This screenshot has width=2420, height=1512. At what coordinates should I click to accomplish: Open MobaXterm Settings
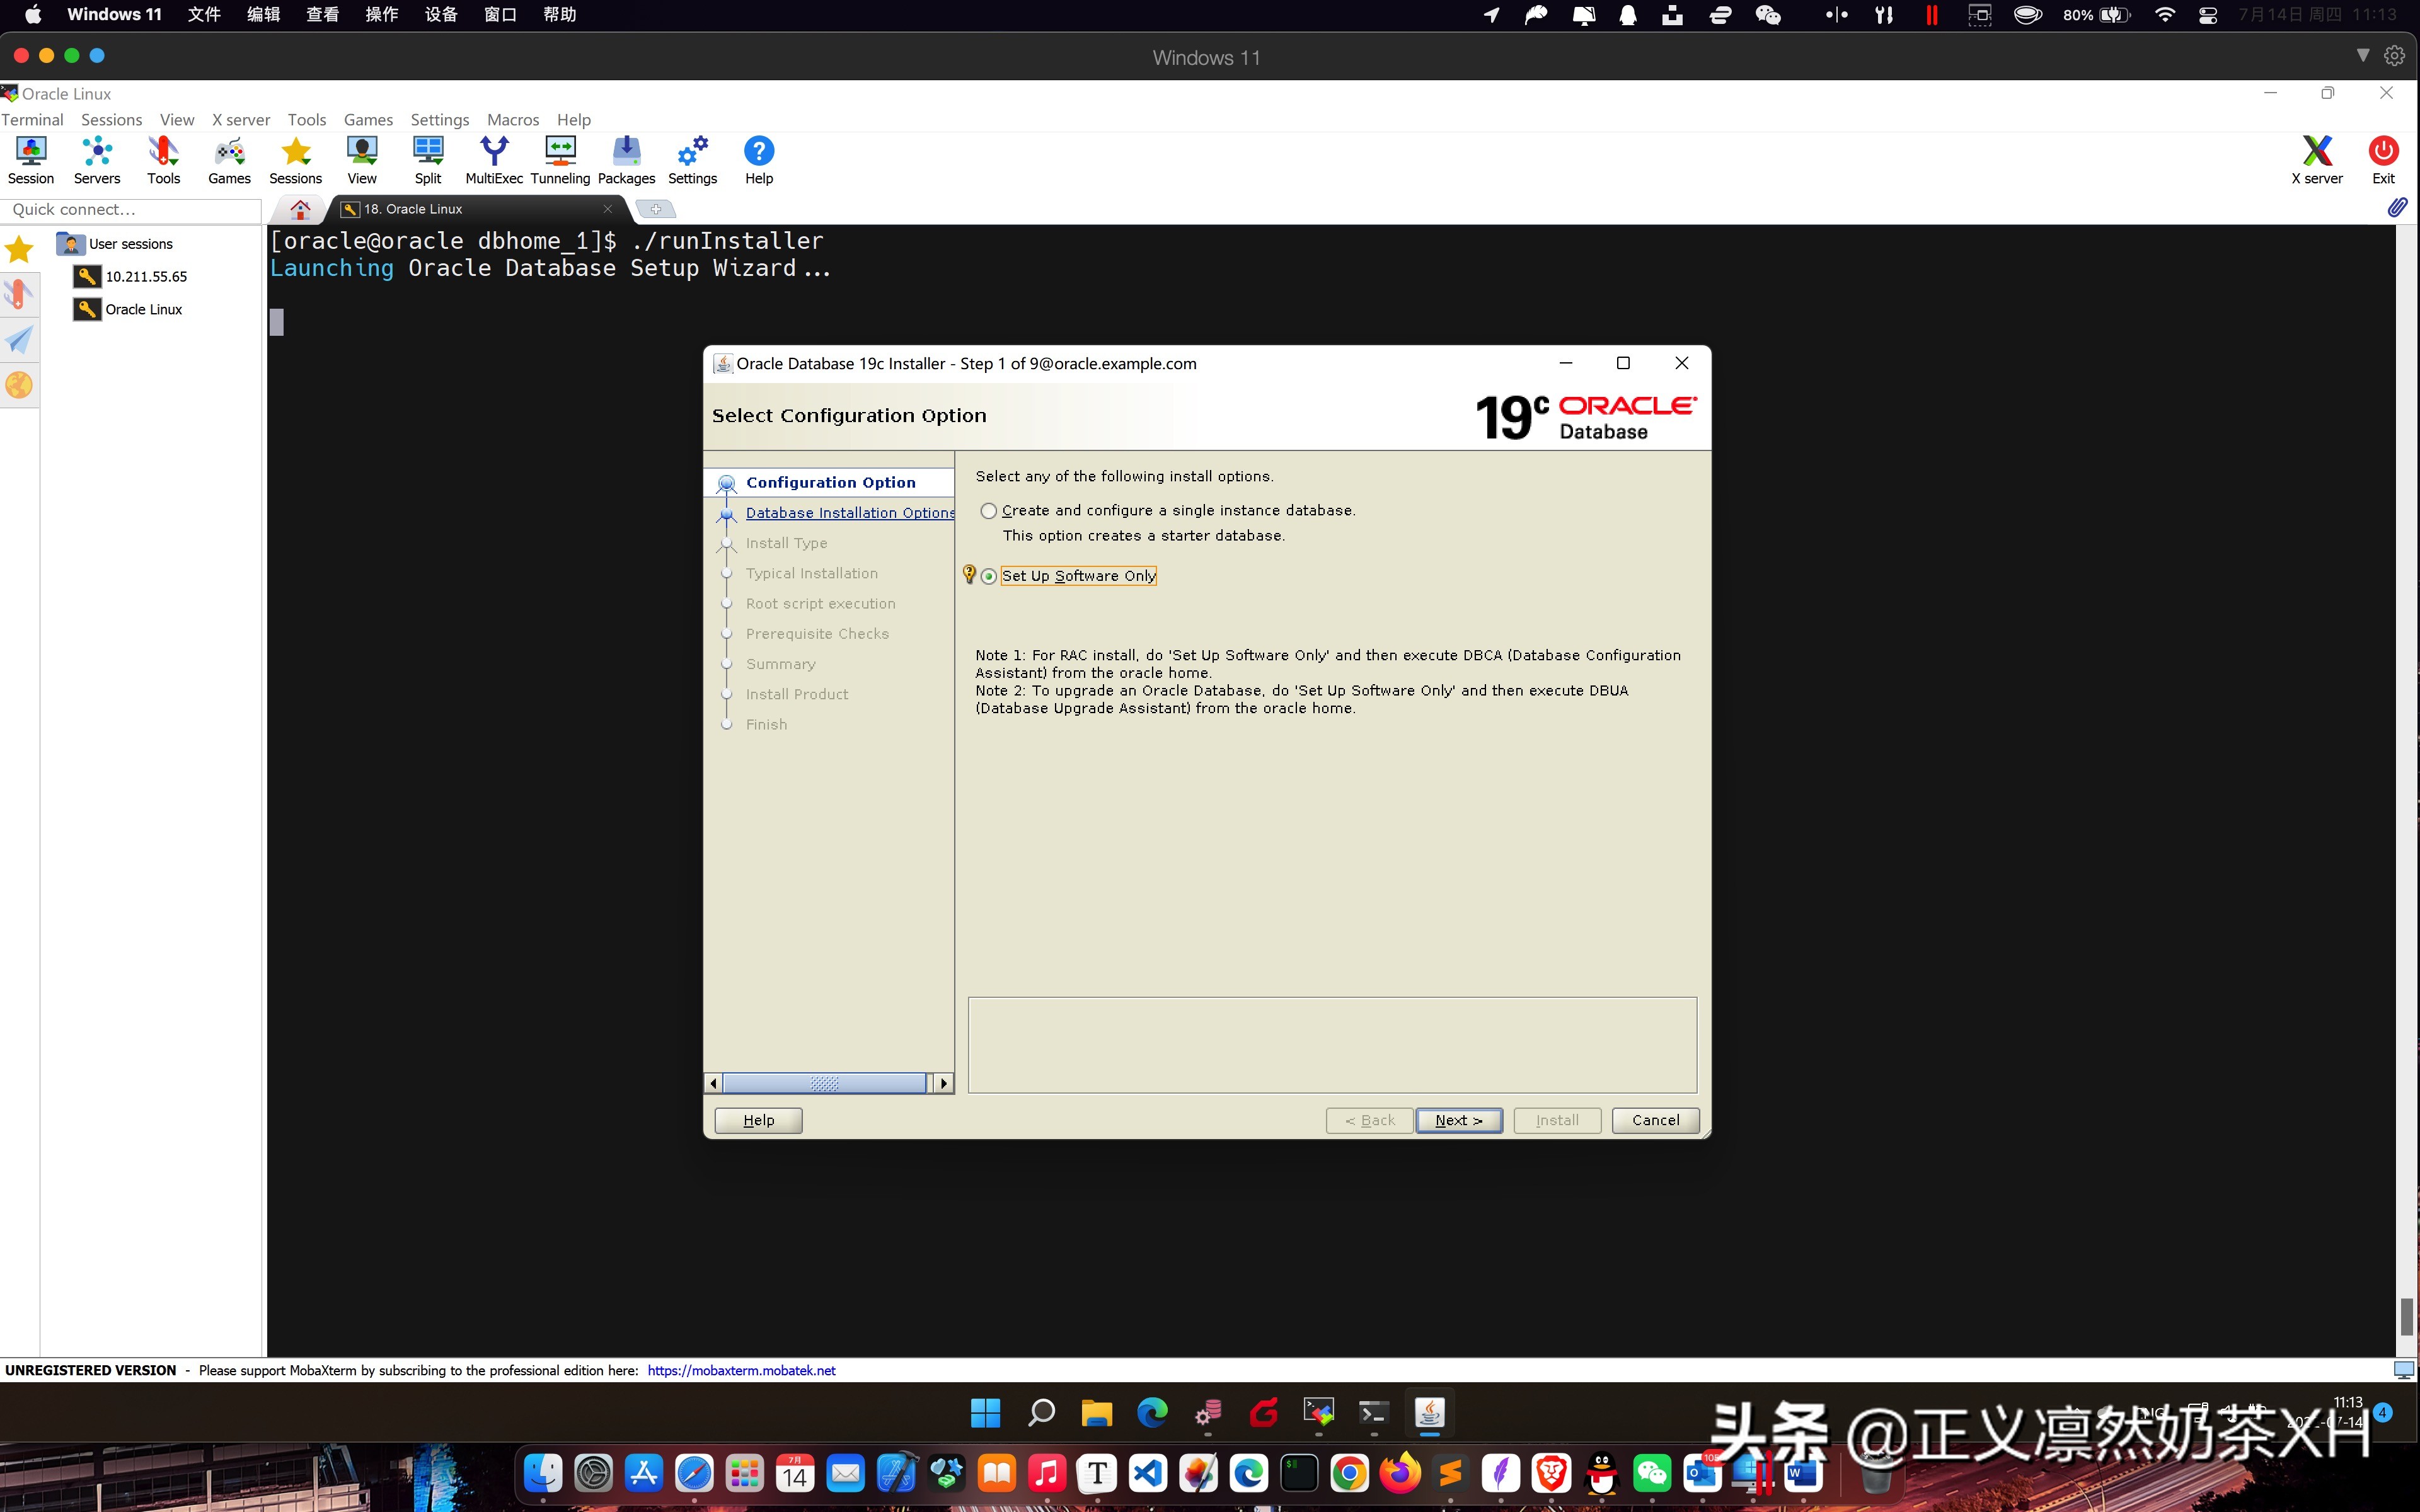click(692, 158)
